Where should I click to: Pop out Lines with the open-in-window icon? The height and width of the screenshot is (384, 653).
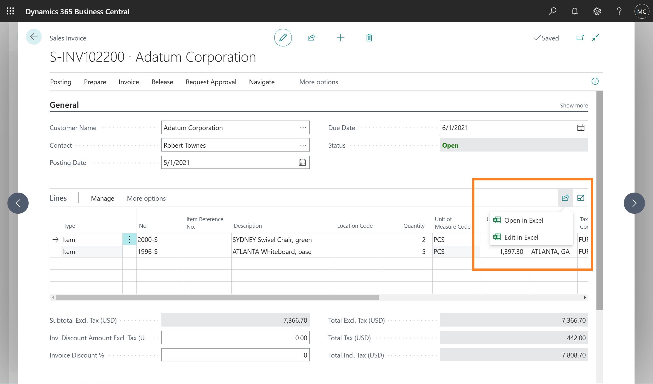point(581,197)
